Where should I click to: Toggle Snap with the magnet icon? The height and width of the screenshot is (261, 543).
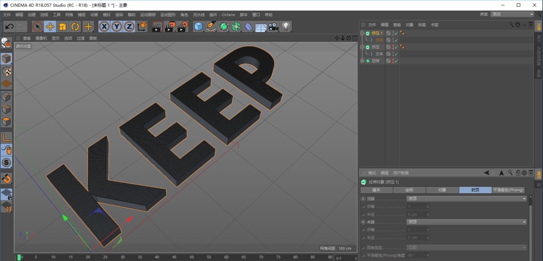[x=6, y=179]
